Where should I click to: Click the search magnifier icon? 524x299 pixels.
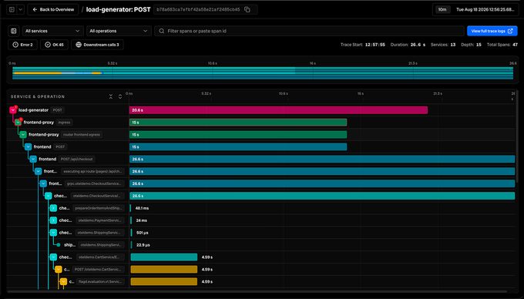click(x=162, y=31)
